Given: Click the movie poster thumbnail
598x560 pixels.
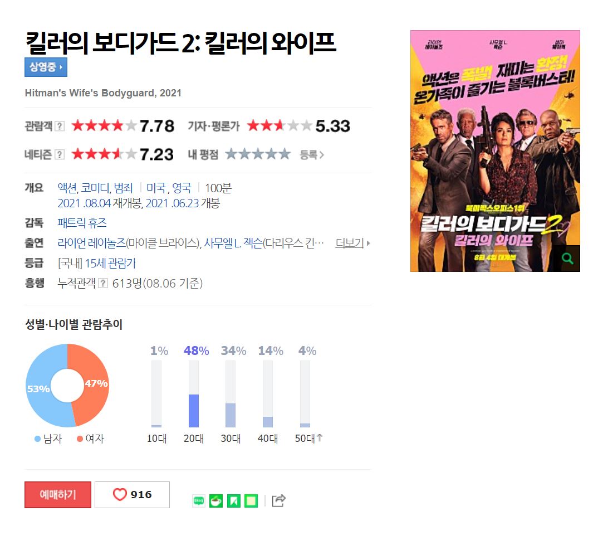Looking at the screenshot, I should (x=495, y=151).
